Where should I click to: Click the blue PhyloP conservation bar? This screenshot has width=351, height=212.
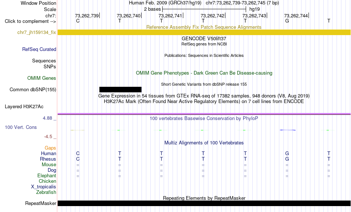288,130
